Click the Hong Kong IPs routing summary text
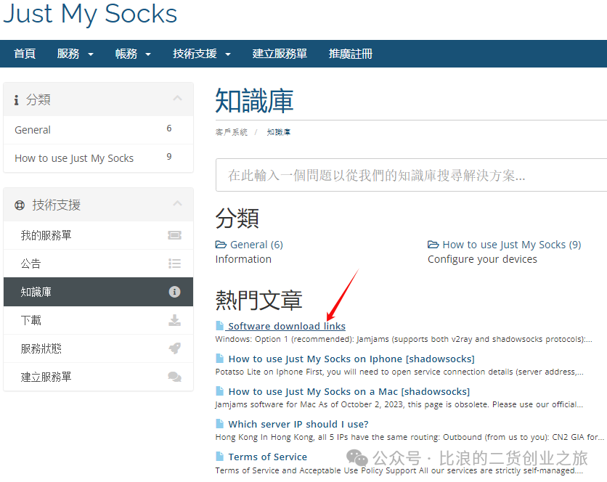Viewport: 607px width, 482px height. [410, 437]
